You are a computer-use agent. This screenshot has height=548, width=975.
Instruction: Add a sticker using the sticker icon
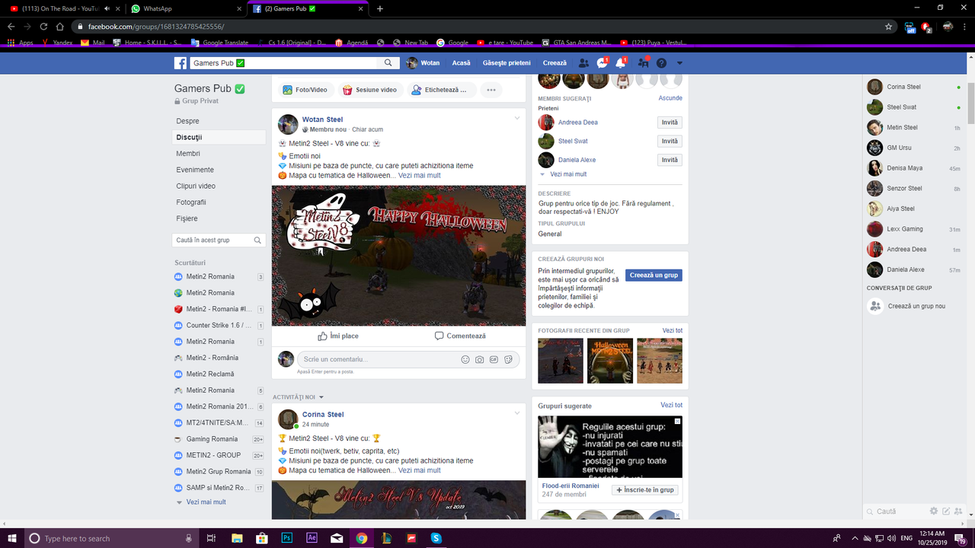tap(508, 359)
